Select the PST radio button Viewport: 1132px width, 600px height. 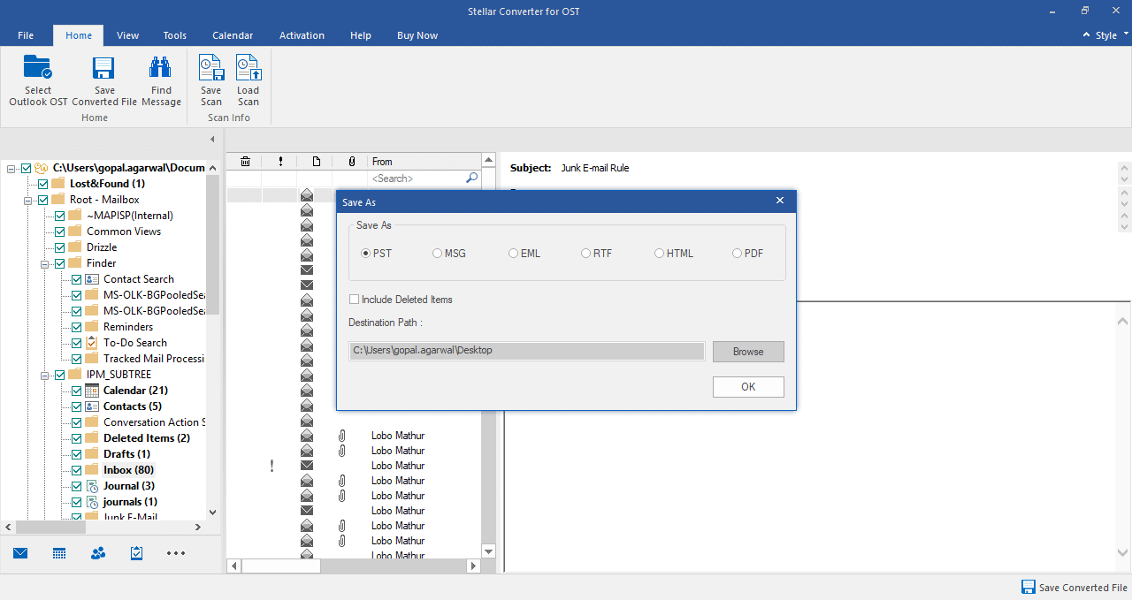click(366, 254)
